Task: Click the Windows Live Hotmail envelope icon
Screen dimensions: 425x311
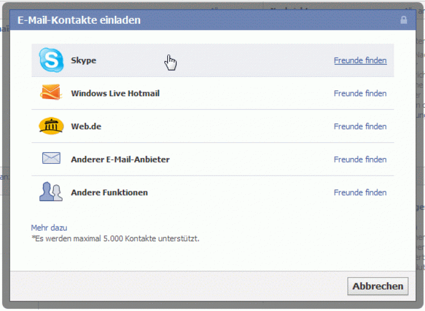Action: coord(50,93)
